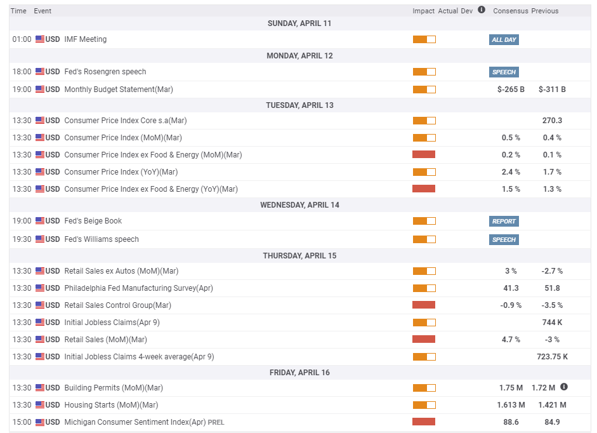597x433 pixels.
Task: Click orange impact indicator for Housing Starts
Action: (424, 404)
